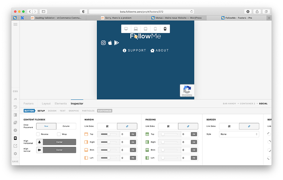Click the Instagram icon in footer preview
Viewport: 283px width, 180px height.
point(103,43)
